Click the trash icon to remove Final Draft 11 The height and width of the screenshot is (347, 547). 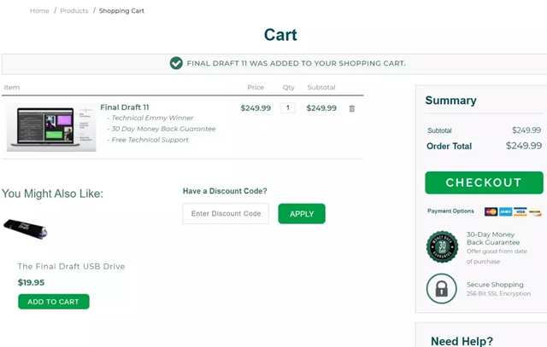click(x=352, y=108)
